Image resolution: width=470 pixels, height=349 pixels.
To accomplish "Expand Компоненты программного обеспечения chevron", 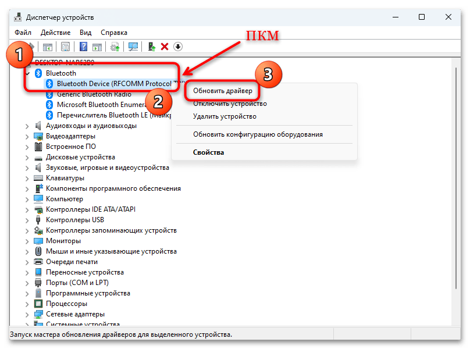I will coord(27,189).
